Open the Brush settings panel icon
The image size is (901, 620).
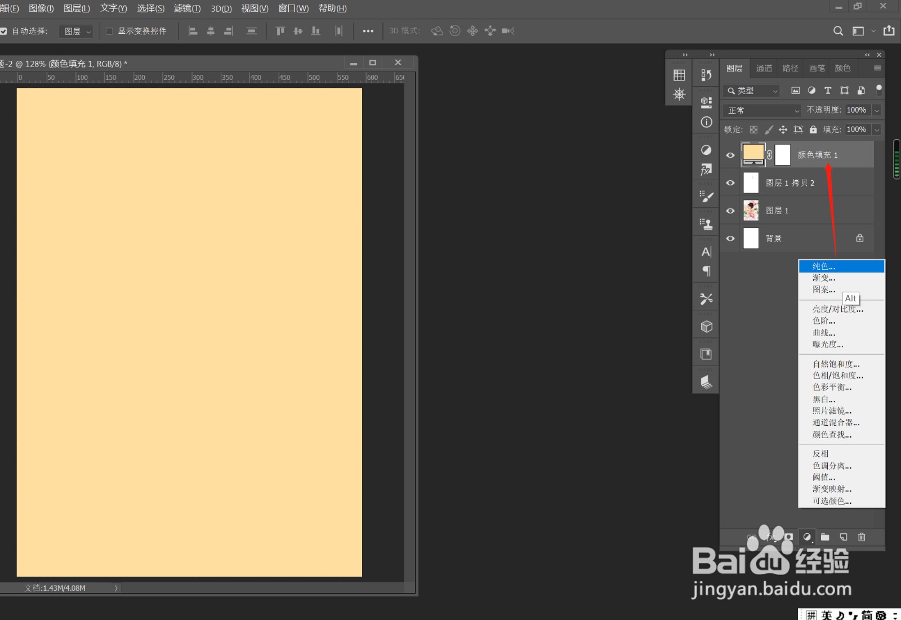tap(706, 197)
